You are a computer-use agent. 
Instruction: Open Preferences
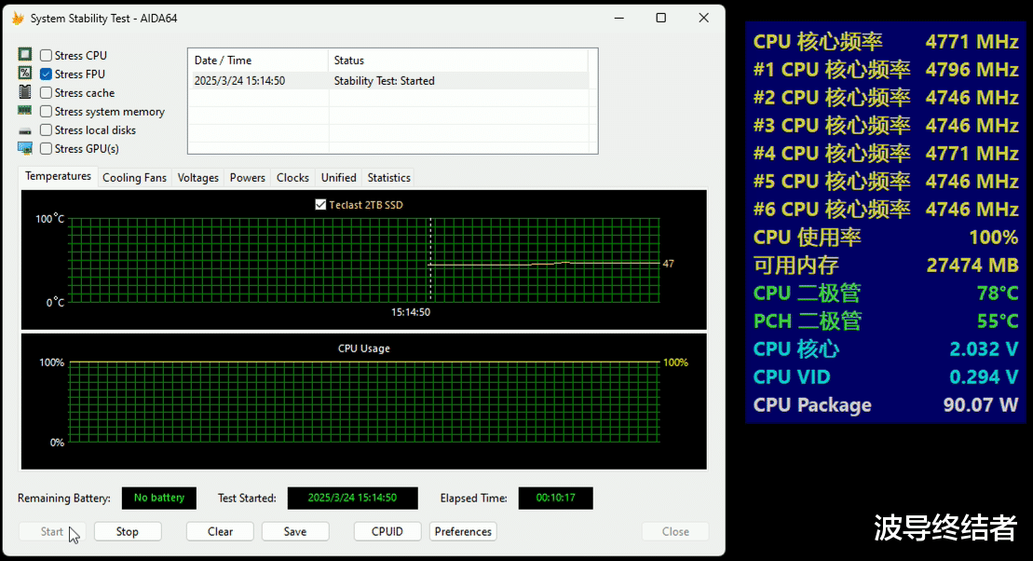point(463,531)
